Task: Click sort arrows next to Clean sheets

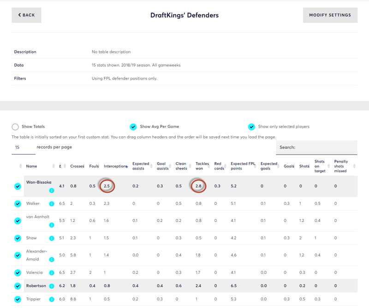Action: (190, 166)
